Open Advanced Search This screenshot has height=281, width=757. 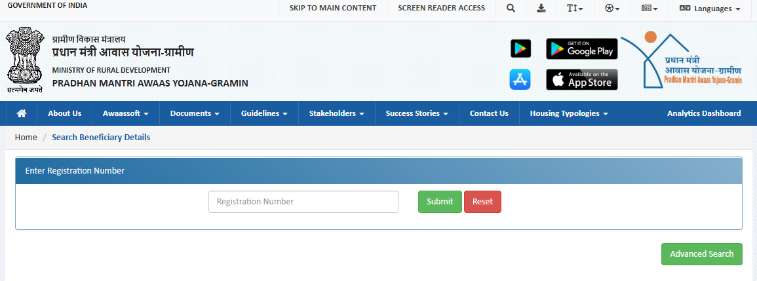pos(701,254)
